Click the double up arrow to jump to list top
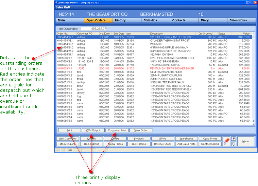 tap(253, 37)
